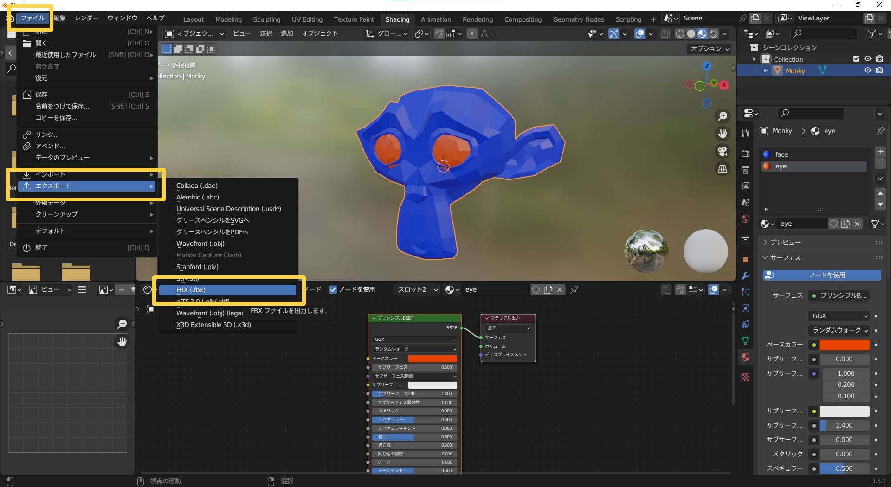The width and height of the screenshot is (891, 487).
Task: Switch to orthographic grid view icon
Action: point(723,169)
